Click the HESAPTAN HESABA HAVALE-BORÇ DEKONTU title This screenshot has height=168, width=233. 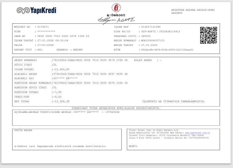193,12
